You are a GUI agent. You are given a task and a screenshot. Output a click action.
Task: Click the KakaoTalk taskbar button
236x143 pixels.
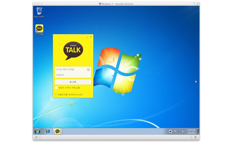[x=57, y=131]
